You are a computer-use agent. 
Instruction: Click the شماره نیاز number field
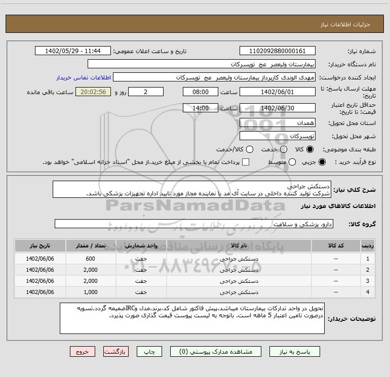tap(277, 51)
